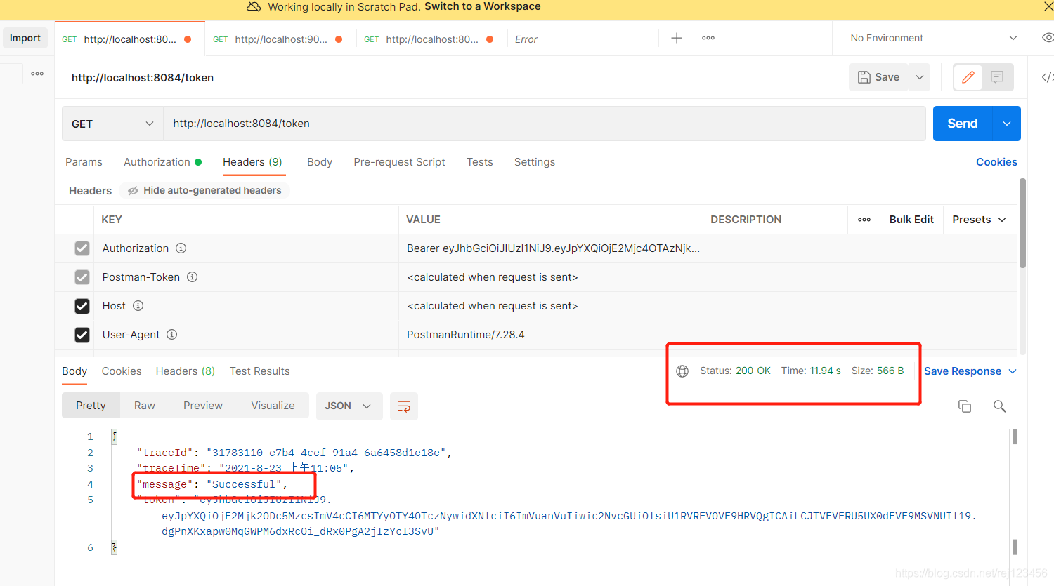Toggle line wrapping in the response viewer
The width and height of the screenshot is (1054, 586).
(404, 406)
